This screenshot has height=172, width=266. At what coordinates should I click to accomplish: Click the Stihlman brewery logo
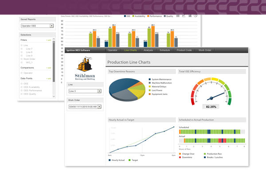(85, 68)
